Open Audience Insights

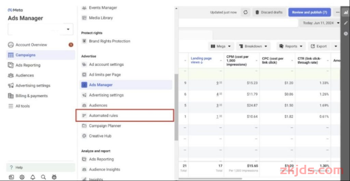point(105,169)
